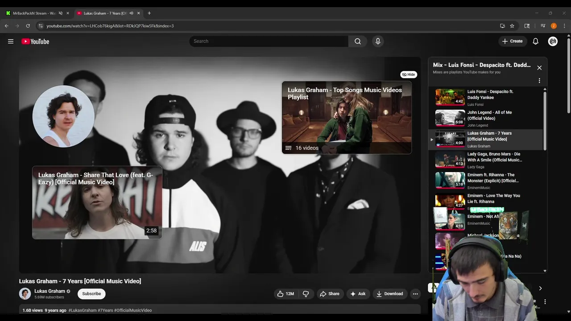Open Chrome profile icon in toolbar
This screenshot has width=571, height=321.
pos(554,26)
